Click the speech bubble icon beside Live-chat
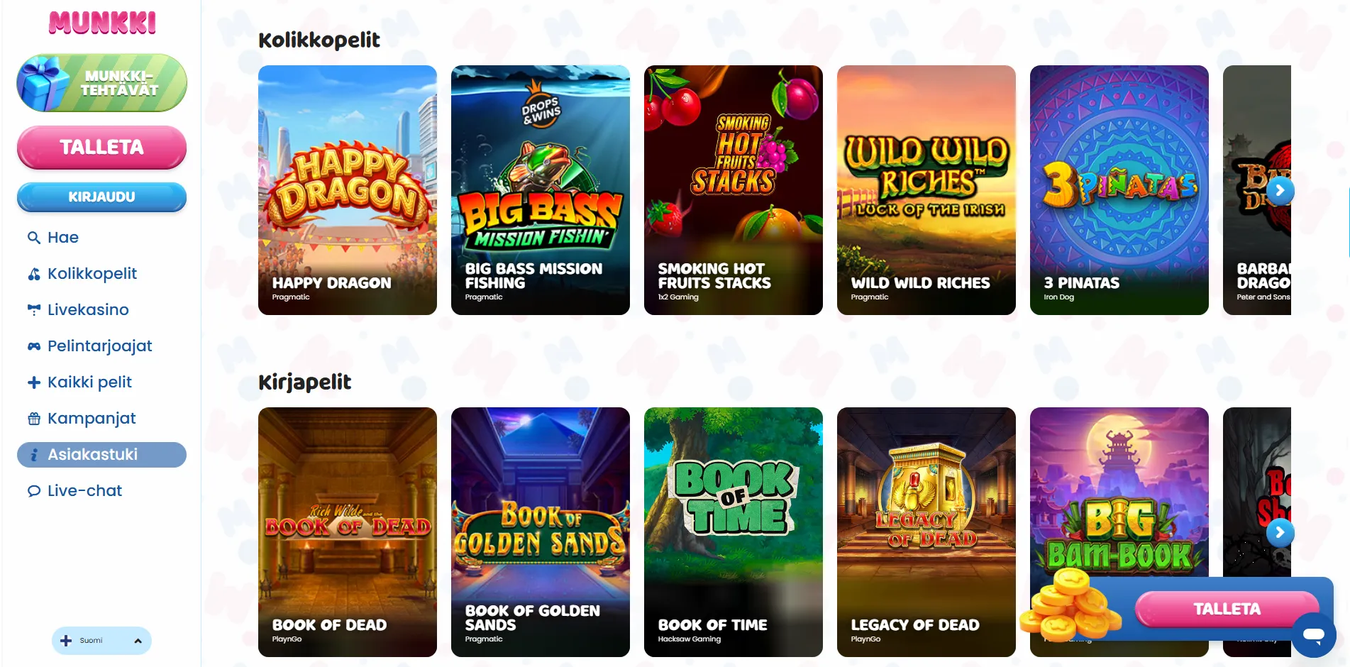 pyautogui.click(x=33, y=491)
